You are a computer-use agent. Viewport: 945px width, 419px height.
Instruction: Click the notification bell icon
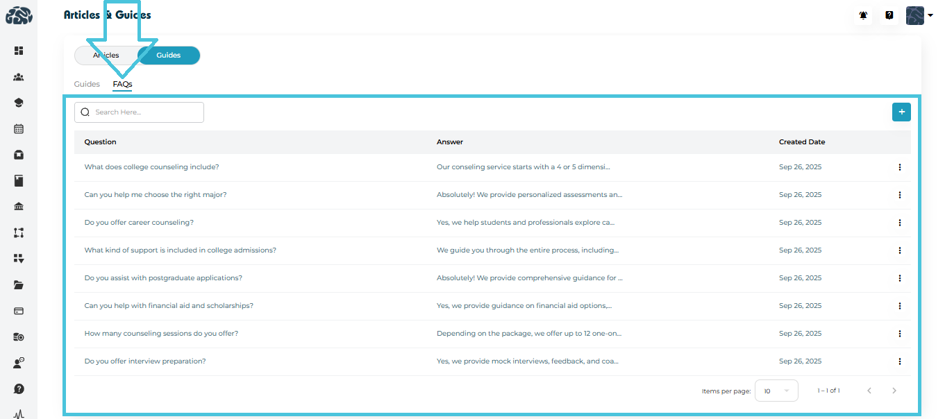(x=863, y=15)
